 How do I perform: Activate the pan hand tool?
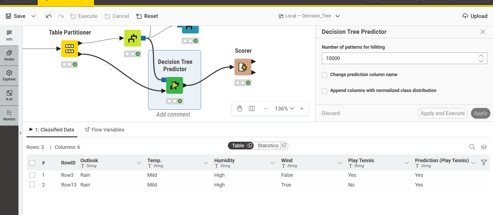coord(240,109)
